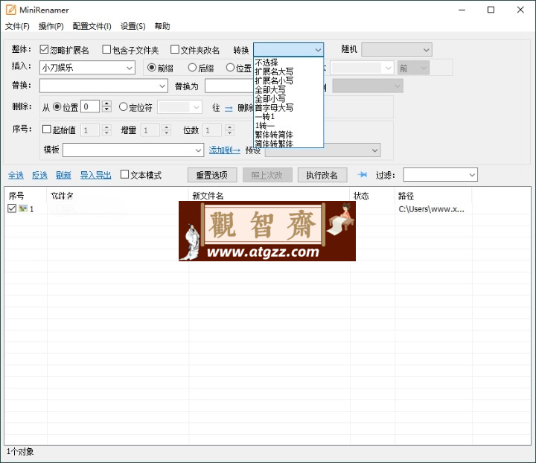536x463 pixels.
Task: Click the delete position number field
Action: [91, 106]
